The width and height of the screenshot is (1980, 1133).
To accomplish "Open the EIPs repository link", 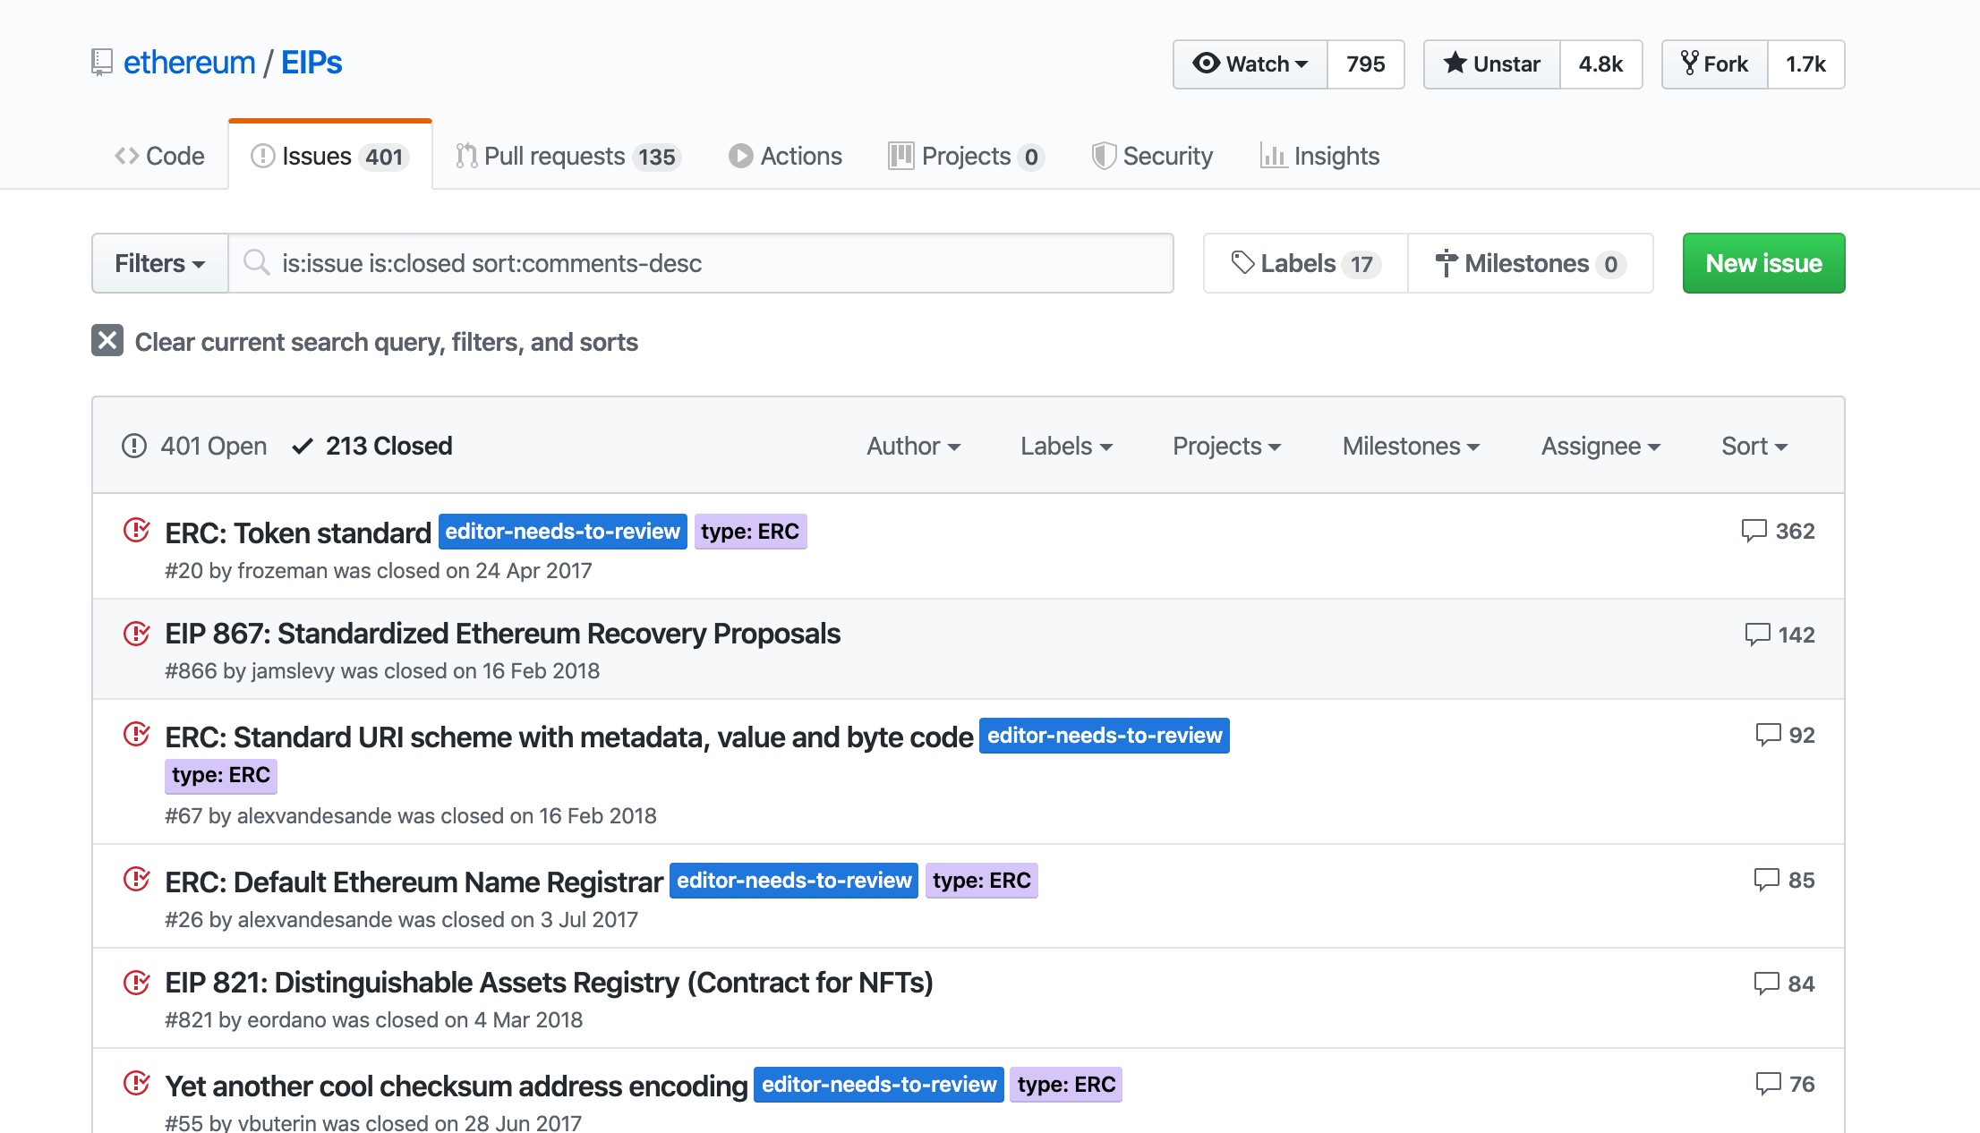I will pyautogui.click(x=312, y=63).
